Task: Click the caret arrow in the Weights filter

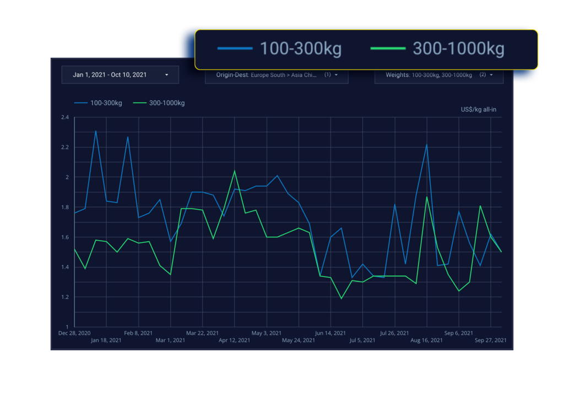Action: tap(491, 75)
